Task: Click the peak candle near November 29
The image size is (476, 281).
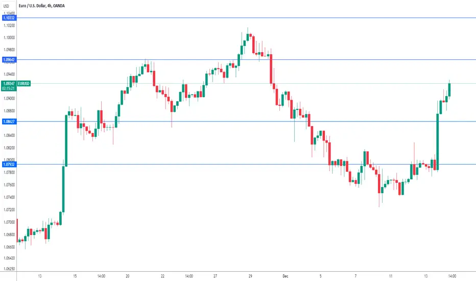Action: [248, 37]
